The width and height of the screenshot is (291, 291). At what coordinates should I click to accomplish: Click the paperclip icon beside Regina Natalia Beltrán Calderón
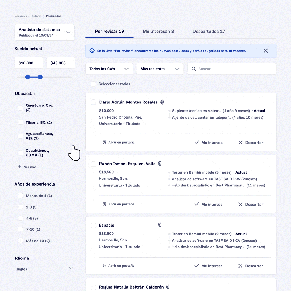tap(168, 287)
